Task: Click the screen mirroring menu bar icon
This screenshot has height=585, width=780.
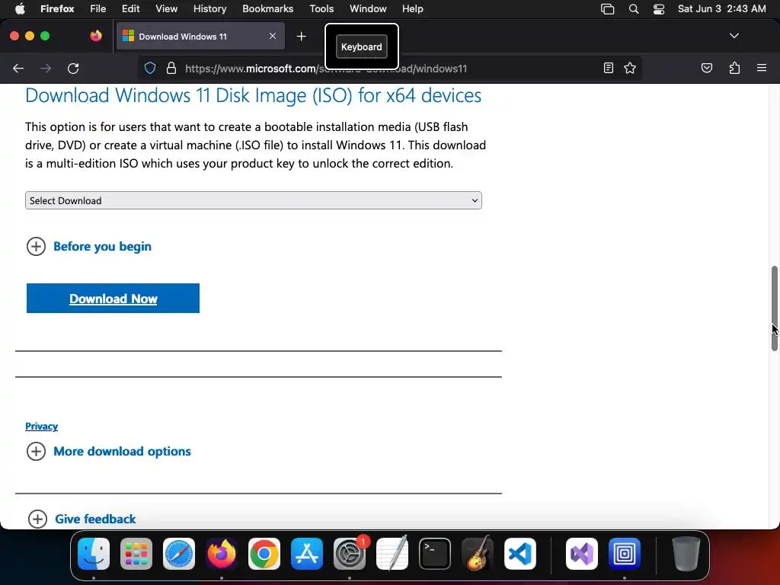Action: click(x=607, y=9)
